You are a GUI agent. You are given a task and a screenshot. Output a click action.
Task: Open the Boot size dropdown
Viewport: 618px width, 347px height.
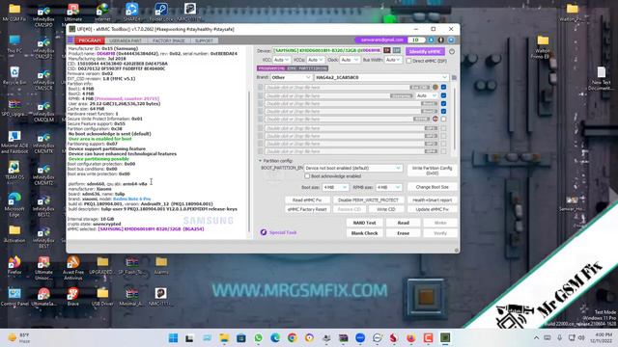335,187
